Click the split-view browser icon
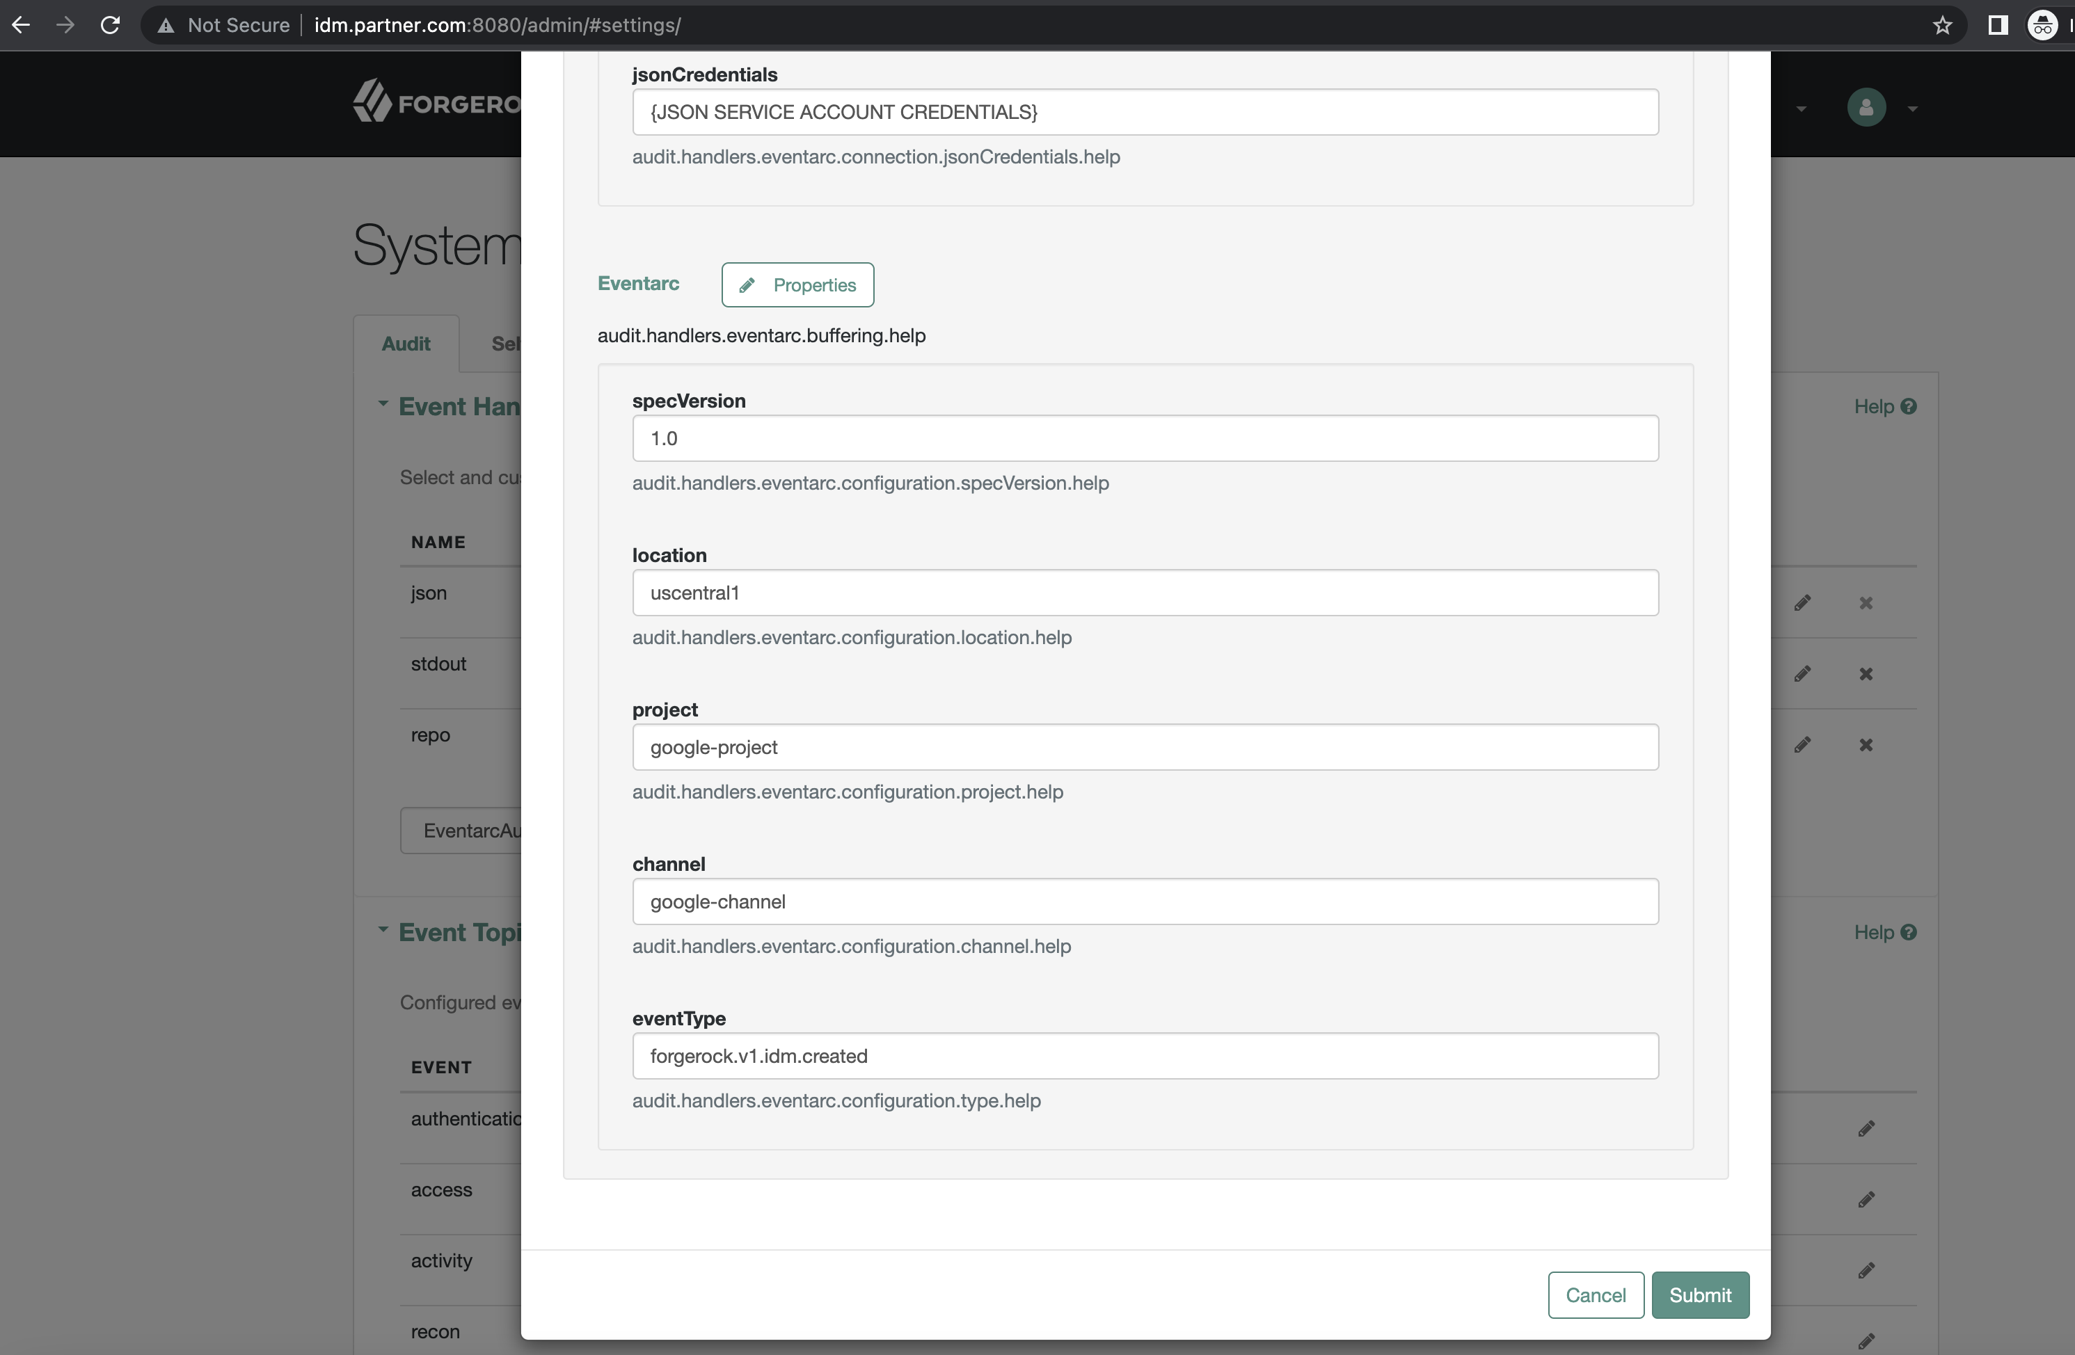 (x=1997, y=25)
